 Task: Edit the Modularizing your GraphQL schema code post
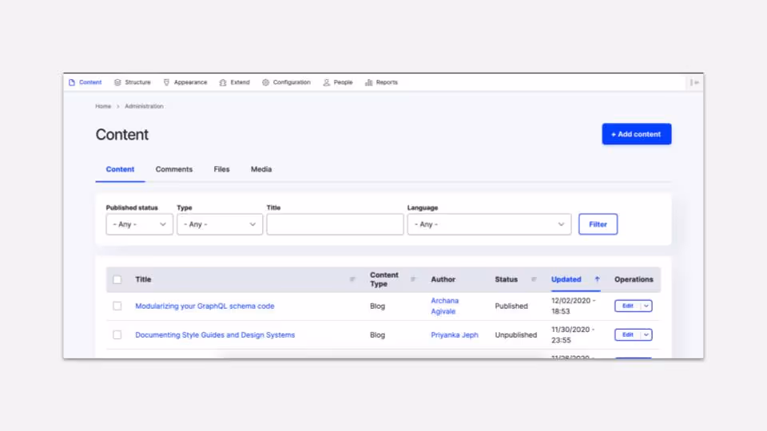(x=627, y=306)
